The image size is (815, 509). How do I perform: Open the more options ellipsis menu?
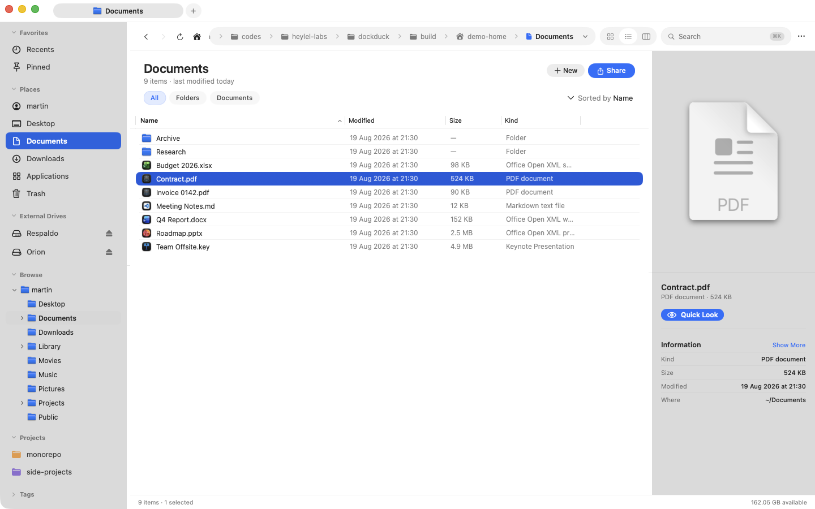[801, 36]
